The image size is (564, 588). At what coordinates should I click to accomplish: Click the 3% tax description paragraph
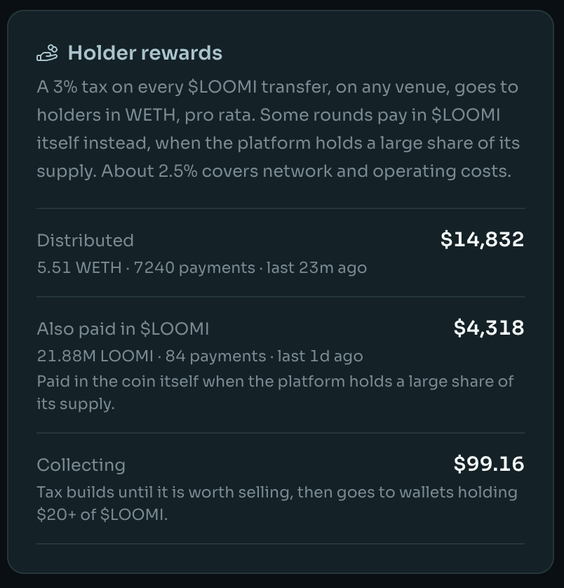coord(278,129)
